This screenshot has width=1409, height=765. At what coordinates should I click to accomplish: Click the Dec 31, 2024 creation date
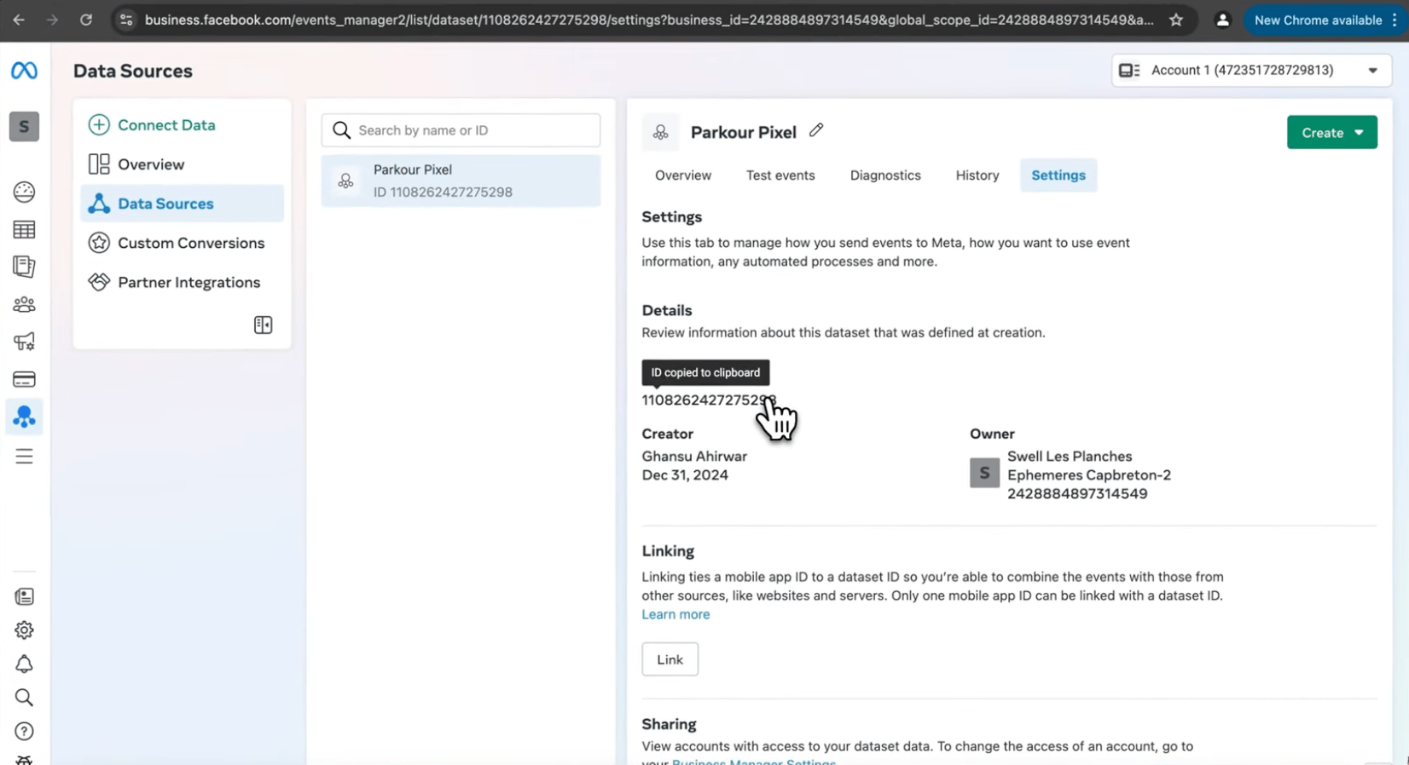(x=685, y=475)
